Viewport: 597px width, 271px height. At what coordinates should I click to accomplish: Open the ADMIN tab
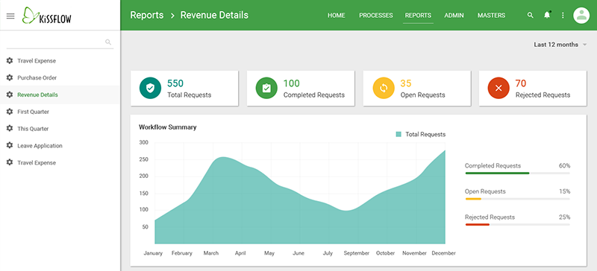[x=454, y=16]
